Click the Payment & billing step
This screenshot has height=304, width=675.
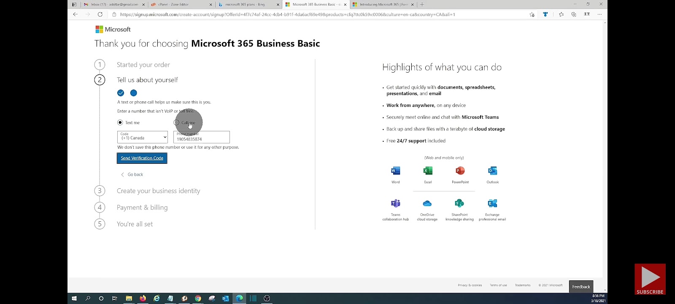tap(142, 207)
